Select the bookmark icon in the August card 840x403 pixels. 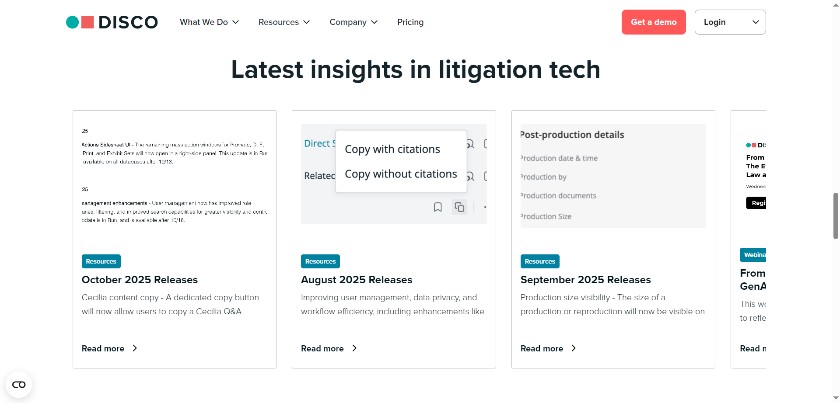tap(438, 207)
